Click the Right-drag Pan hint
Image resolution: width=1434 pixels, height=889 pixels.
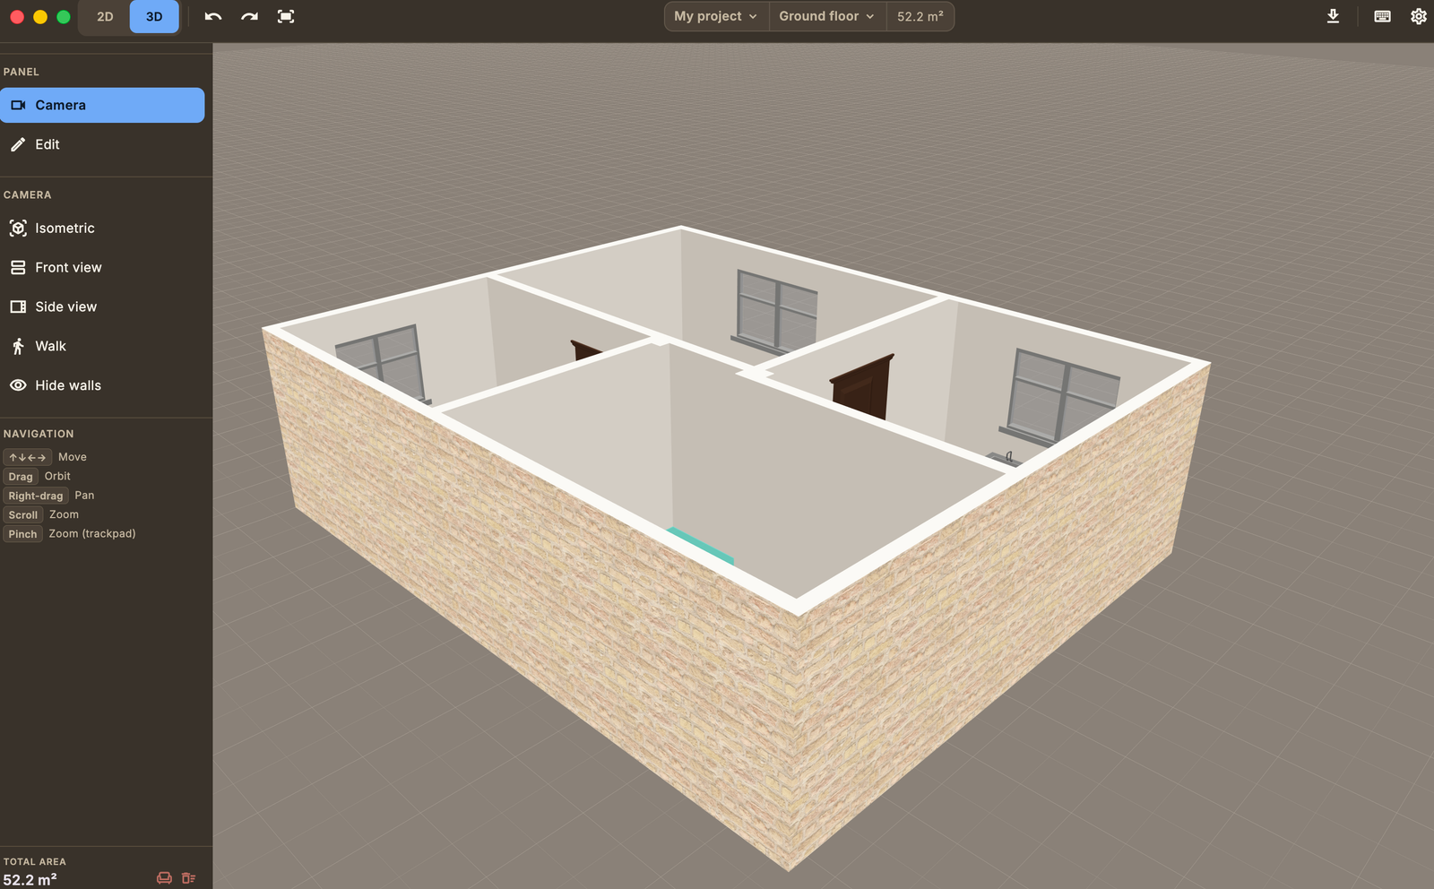tap(49, 496)
